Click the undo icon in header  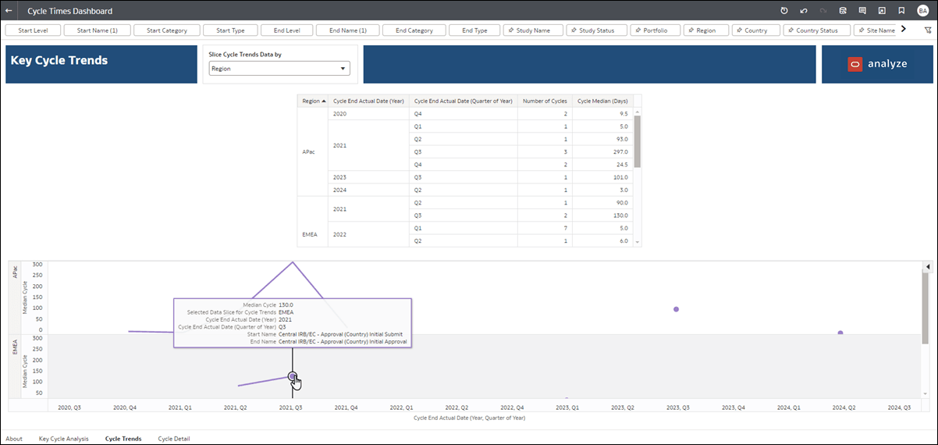tap(804, 11)
